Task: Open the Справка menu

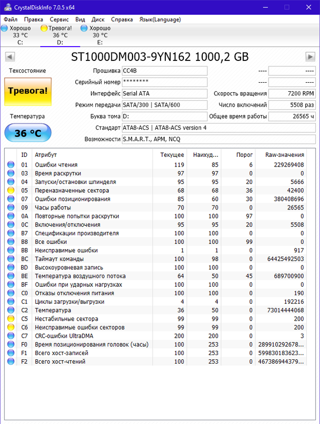Action: pyautogui.click(x=122, y=20)
